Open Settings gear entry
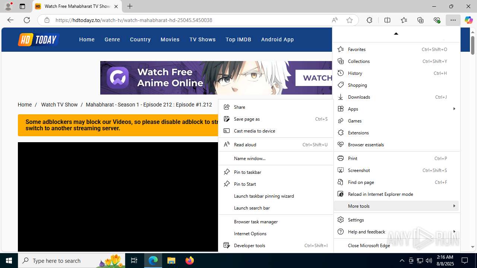477x268 pixels. (x=397, y=220)
